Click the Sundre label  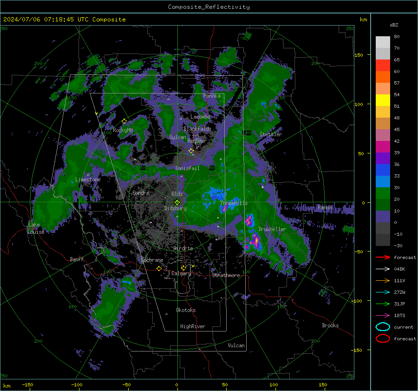tap(141, 193)
